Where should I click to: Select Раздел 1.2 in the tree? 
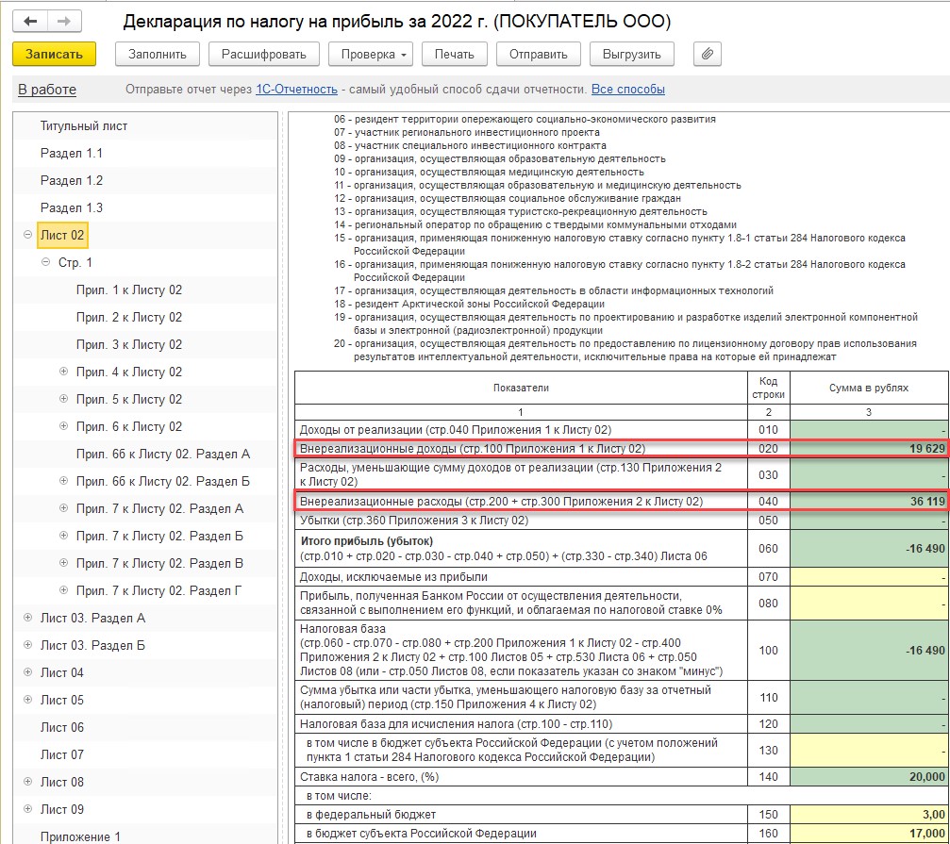click(x=72, y=180)
